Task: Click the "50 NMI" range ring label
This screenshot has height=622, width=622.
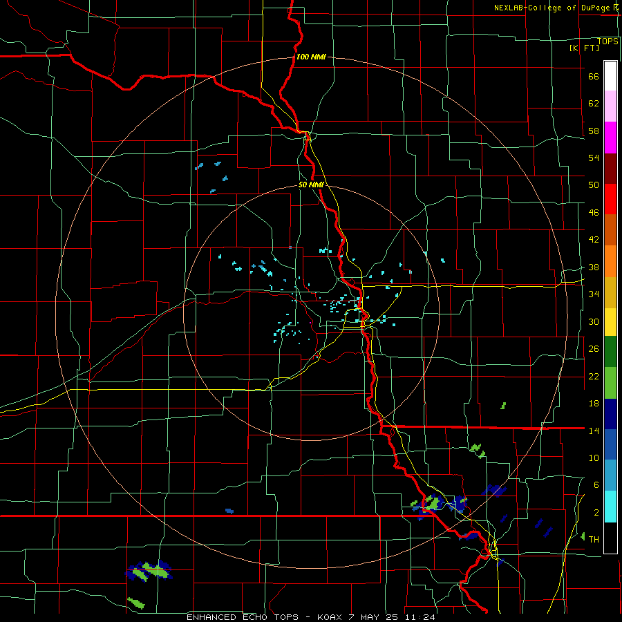Action: point(311,185)
